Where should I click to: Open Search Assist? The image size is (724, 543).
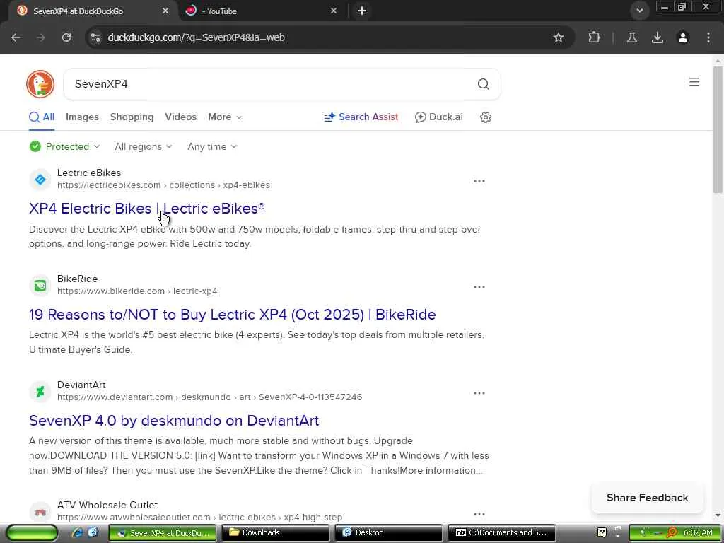[x=361, y=117]
